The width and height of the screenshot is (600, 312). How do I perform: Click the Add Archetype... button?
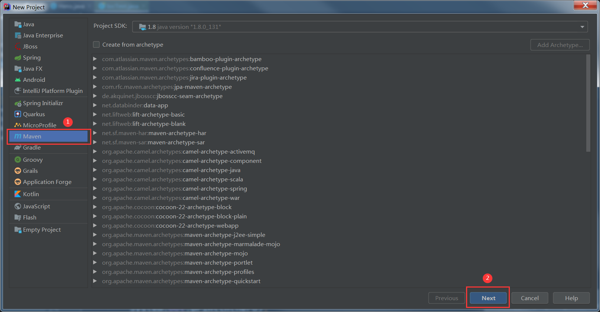(560, 45)
